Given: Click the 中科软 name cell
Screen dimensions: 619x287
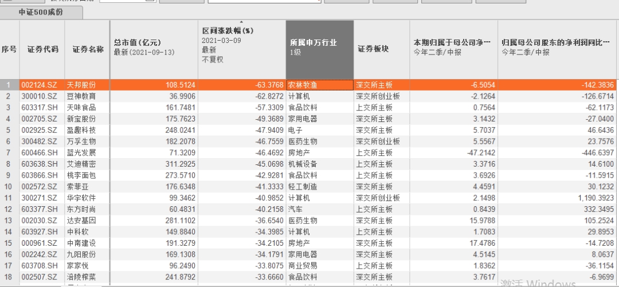Looking at the screenshot, I should pos(87,231).
